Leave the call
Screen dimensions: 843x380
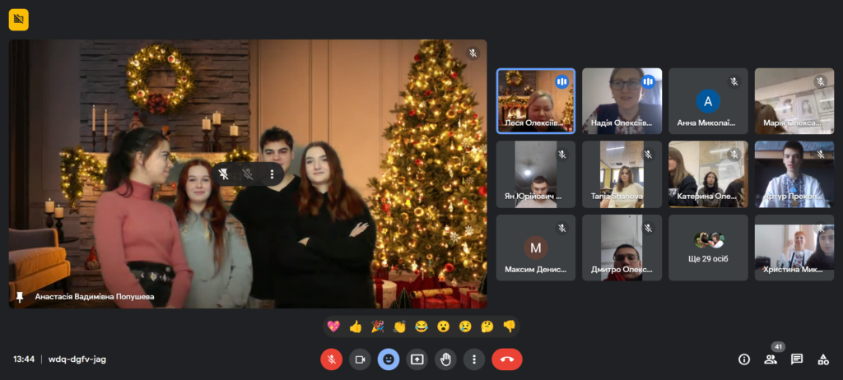point(507,359)
